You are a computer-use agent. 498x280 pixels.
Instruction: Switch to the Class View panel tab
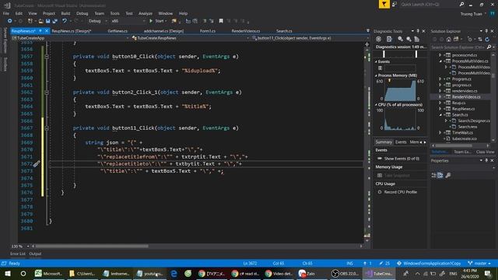point(486,152)
